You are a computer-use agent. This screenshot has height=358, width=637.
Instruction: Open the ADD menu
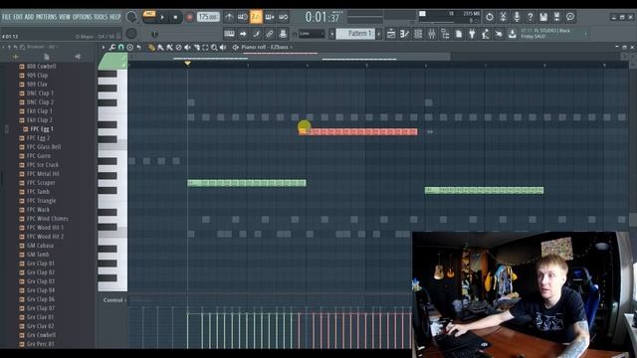pos(29,17)
